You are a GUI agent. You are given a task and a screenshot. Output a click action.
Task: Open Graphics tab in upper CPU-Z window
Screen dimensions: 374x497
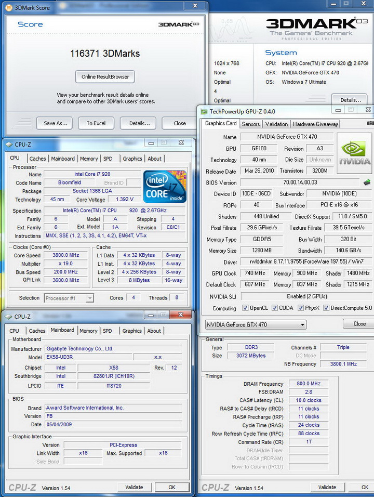[132, 159]
